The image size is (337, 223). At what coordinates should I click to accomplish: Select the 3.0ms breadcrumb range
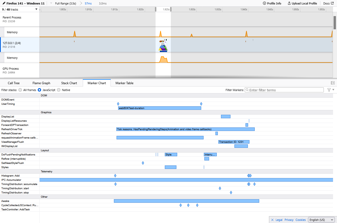tap(103, 3)
